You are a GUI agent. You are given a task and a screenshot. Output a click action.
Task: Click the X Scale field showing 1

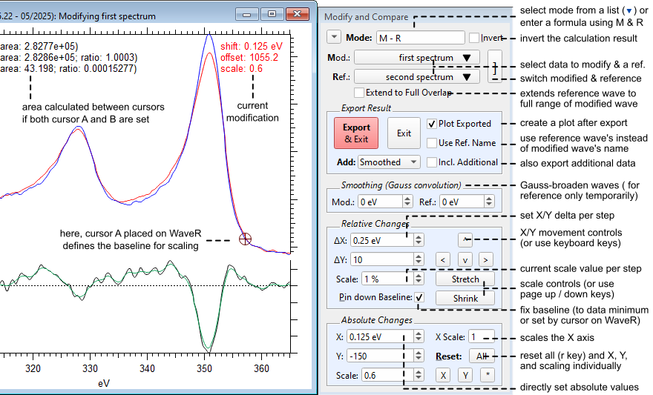[482, 336]
